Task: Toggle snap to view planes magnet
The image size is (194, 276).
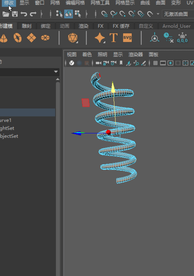Action: pyautogui.click(x=141, y=14)
